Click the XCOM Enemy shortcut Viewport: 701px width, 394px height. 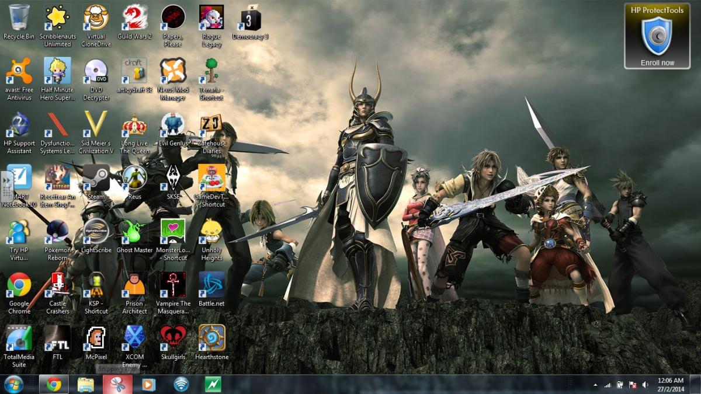pos(134,347)
